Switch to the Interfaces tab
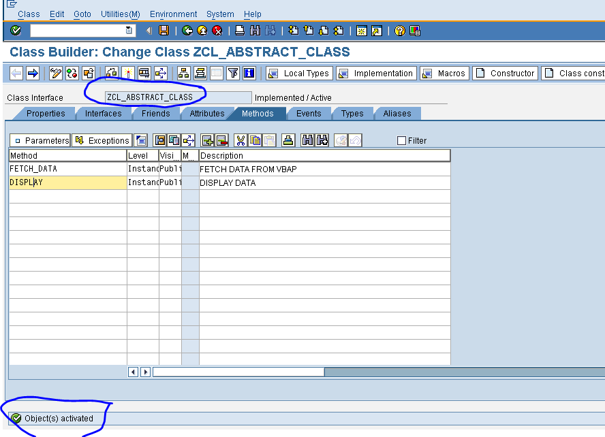This screenshot has width=605, height=437. click(103, 113)
